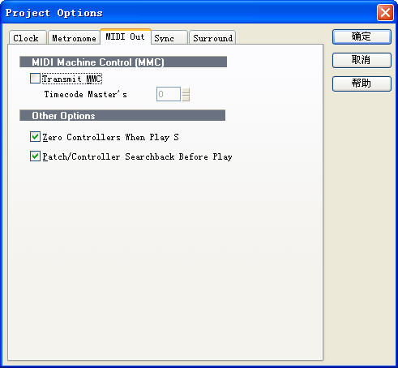Click the Project Options title bar
The image size is (398, 368).
[189, 12]
